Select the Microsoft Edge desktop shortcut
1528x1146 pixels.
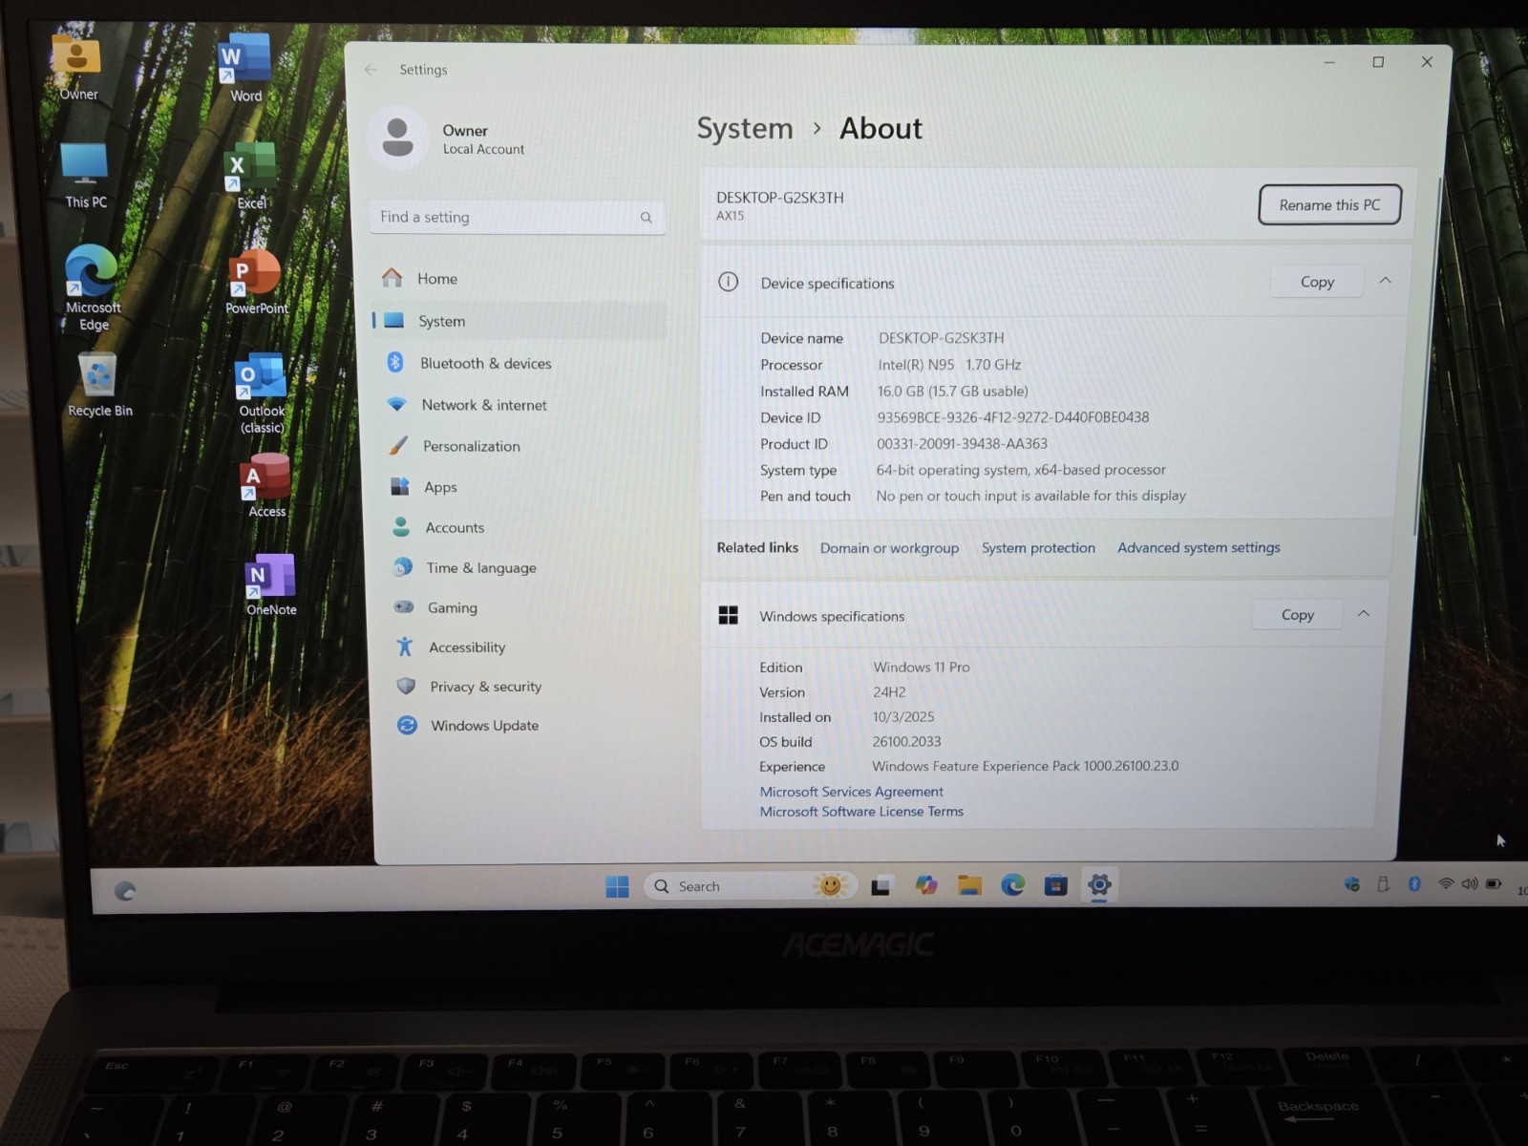coord(93,287)
